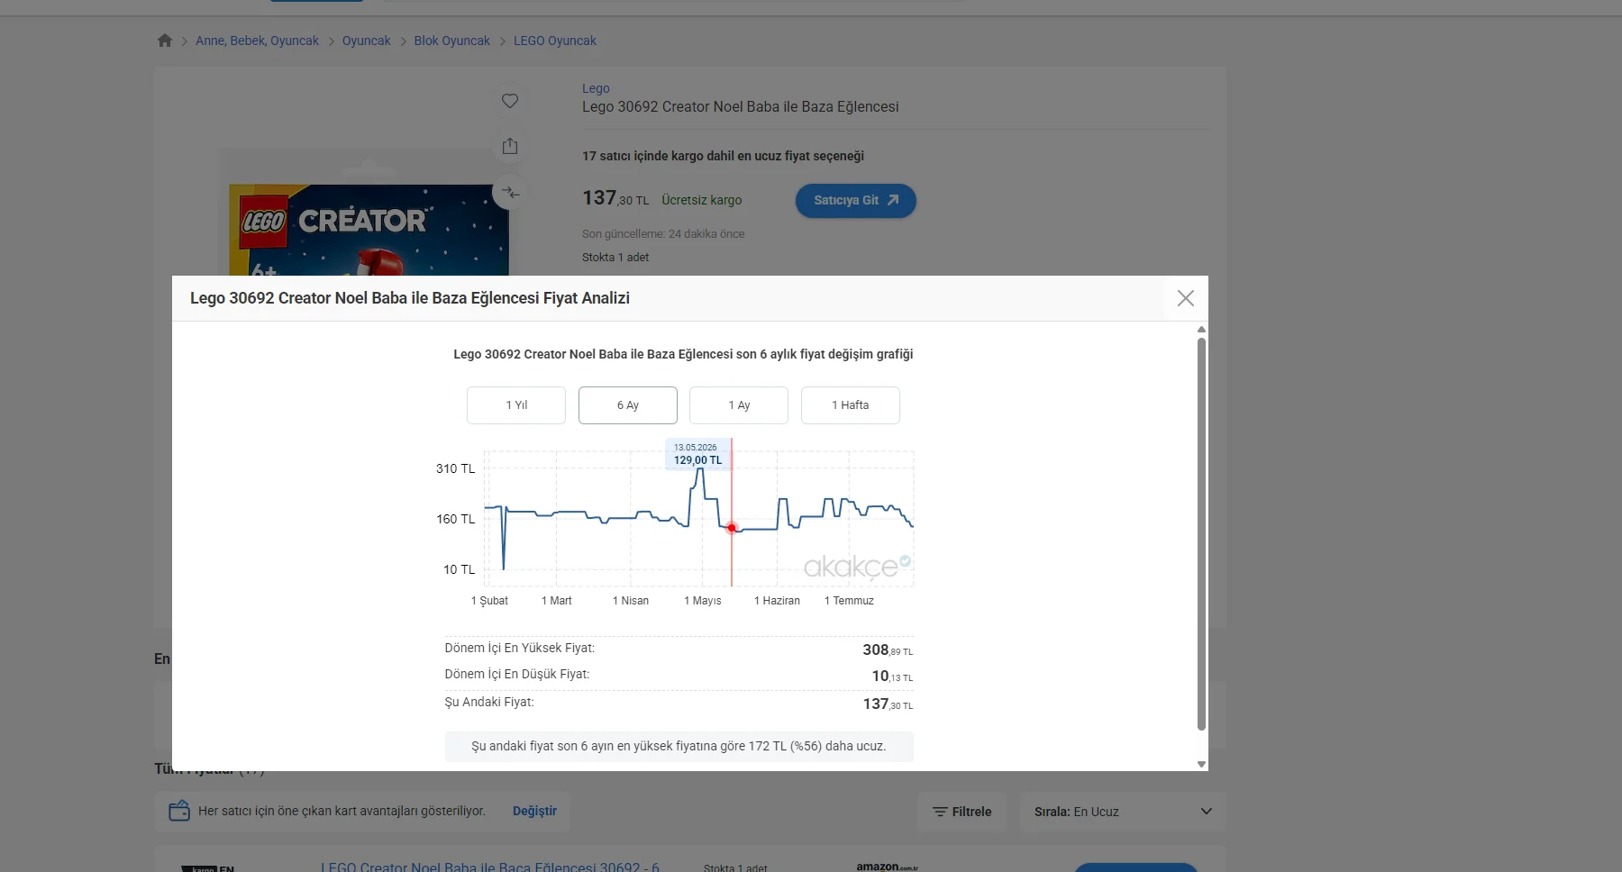Click the 13.05.2026 chart tooltip
The height and width of the screenshot is (872, 1622).
pos(697,454)
